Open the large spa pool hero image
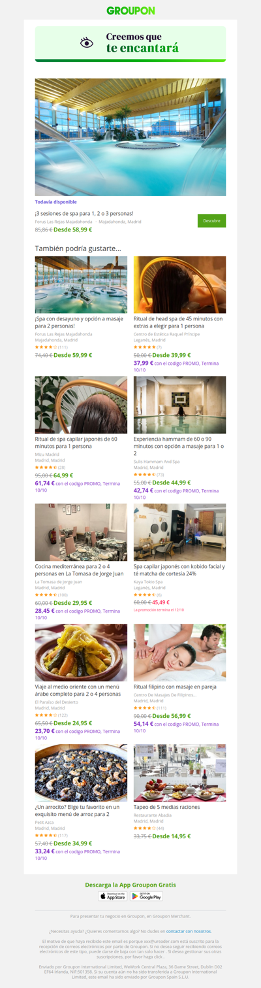 pyautogui.click(x=130, y=137)
